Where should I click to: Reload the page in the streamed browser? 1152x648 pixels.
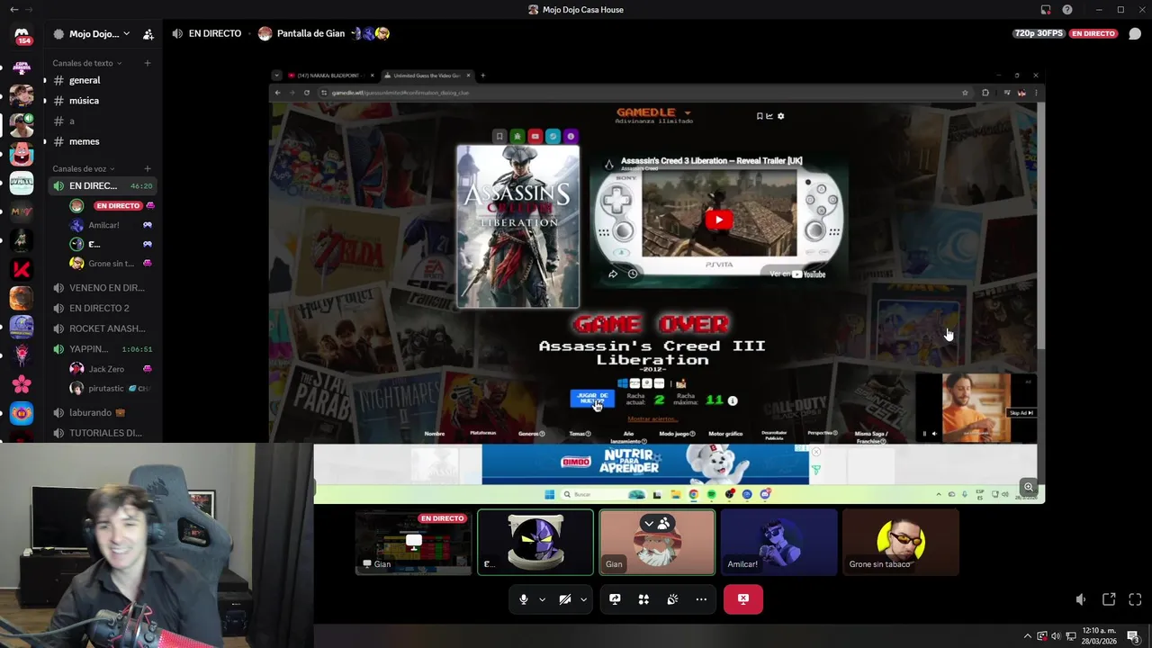(x=307, y=93)
